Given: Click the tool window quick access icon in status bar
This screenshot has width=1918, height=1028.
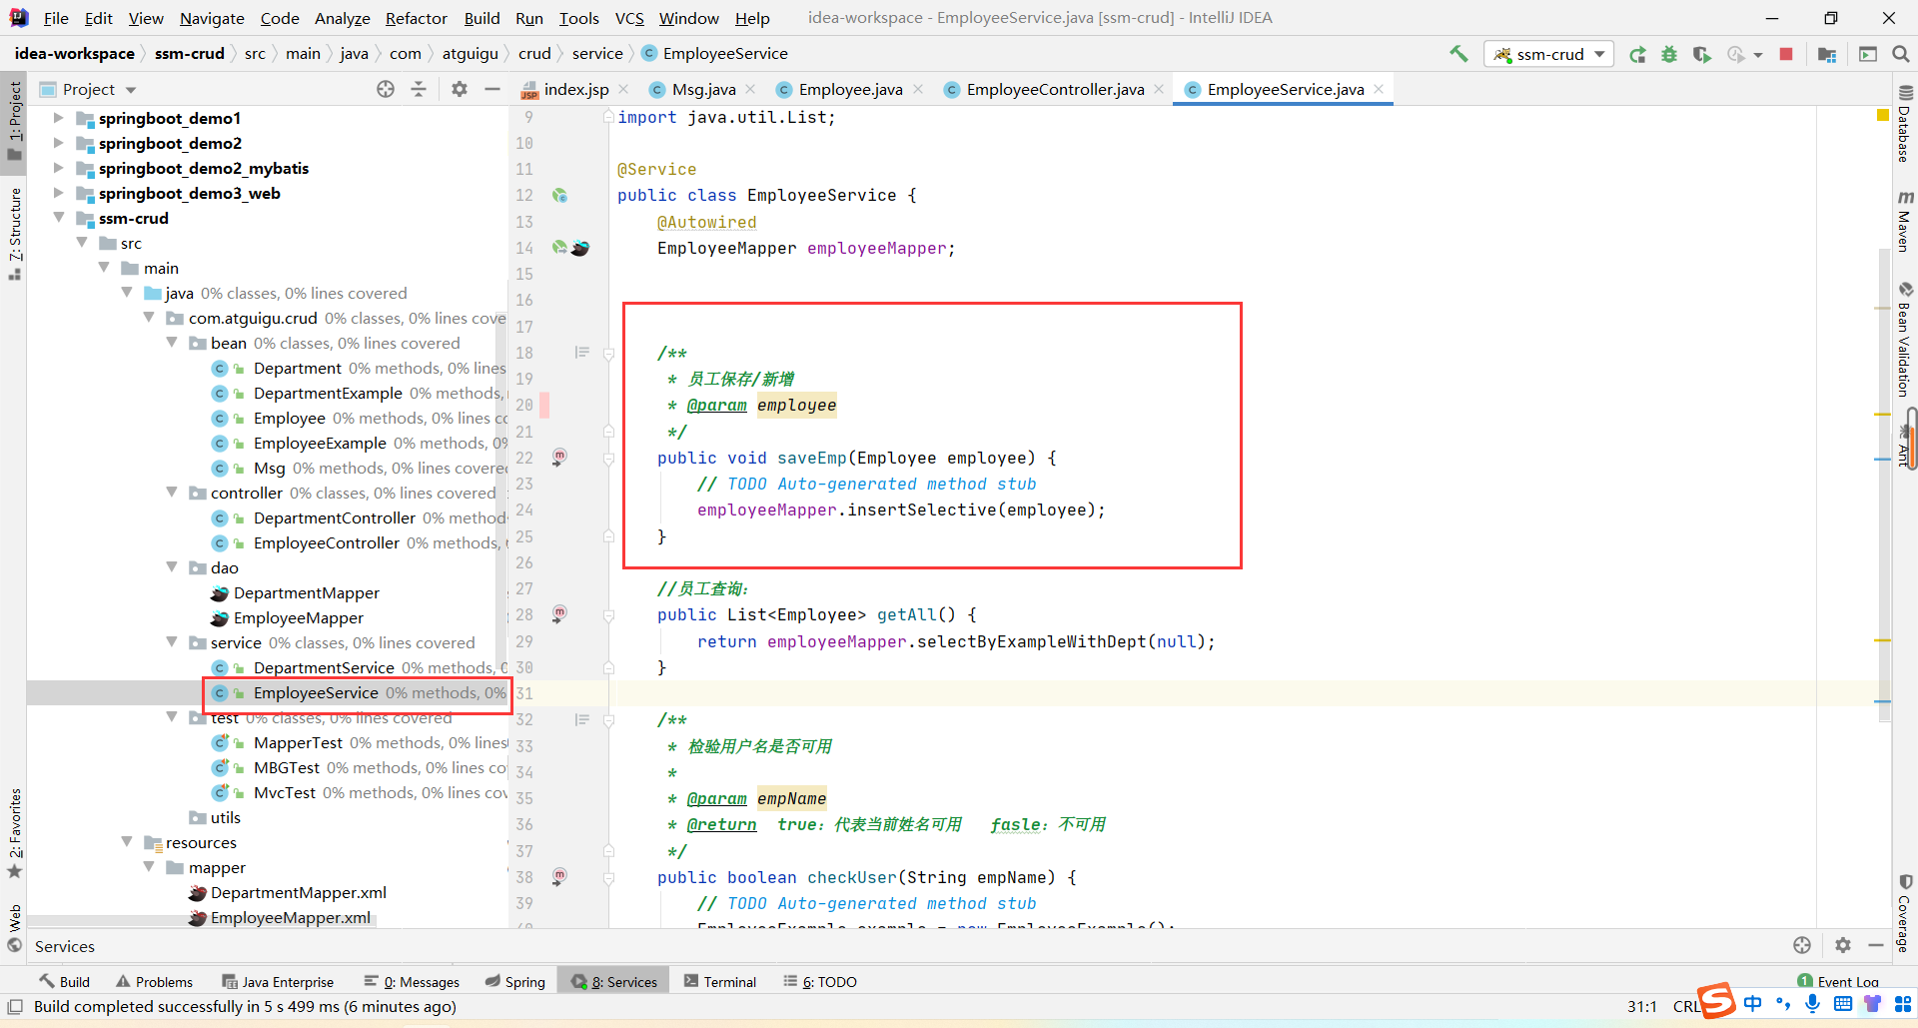Looking at the screenshot, I should tap(15, 1007).
